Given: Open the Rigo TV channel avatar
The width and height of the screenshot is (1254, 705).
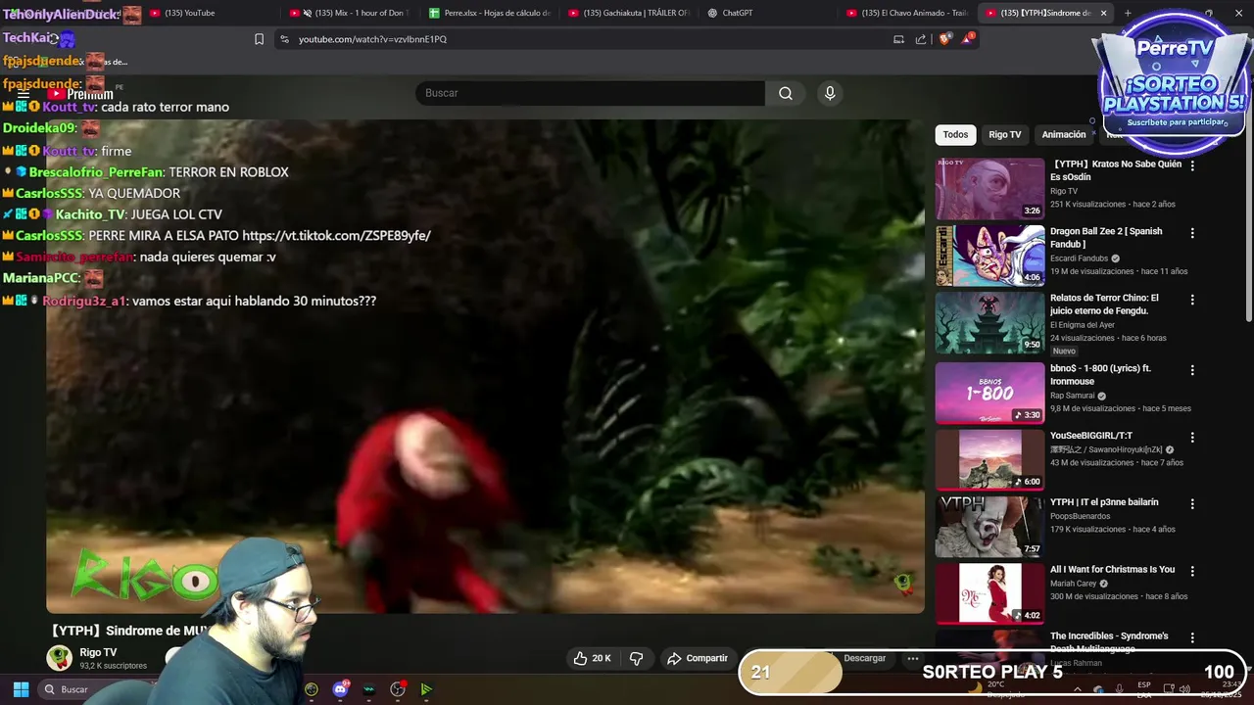Looking at the screenshot, I should (x=60, y=658).
